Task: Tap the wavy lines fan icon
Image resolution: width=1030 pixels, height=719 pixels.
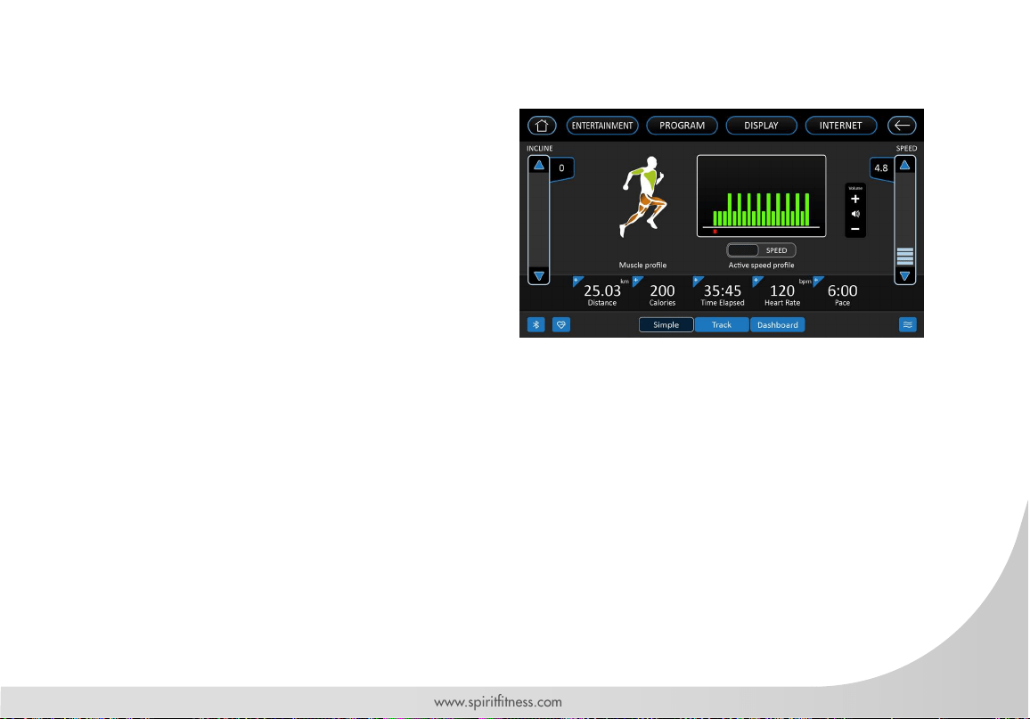Action: [x=907, y=324]
